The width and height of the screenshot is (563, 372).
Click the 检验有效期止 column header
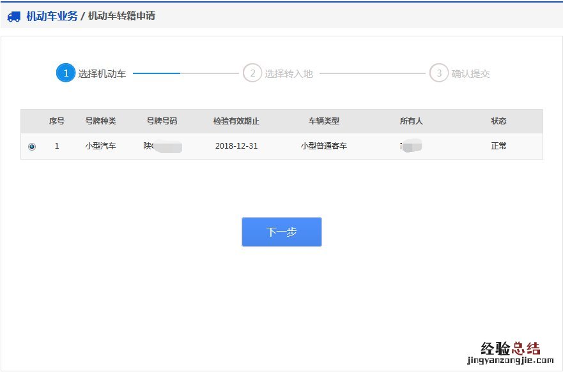(x=236, y=121)
